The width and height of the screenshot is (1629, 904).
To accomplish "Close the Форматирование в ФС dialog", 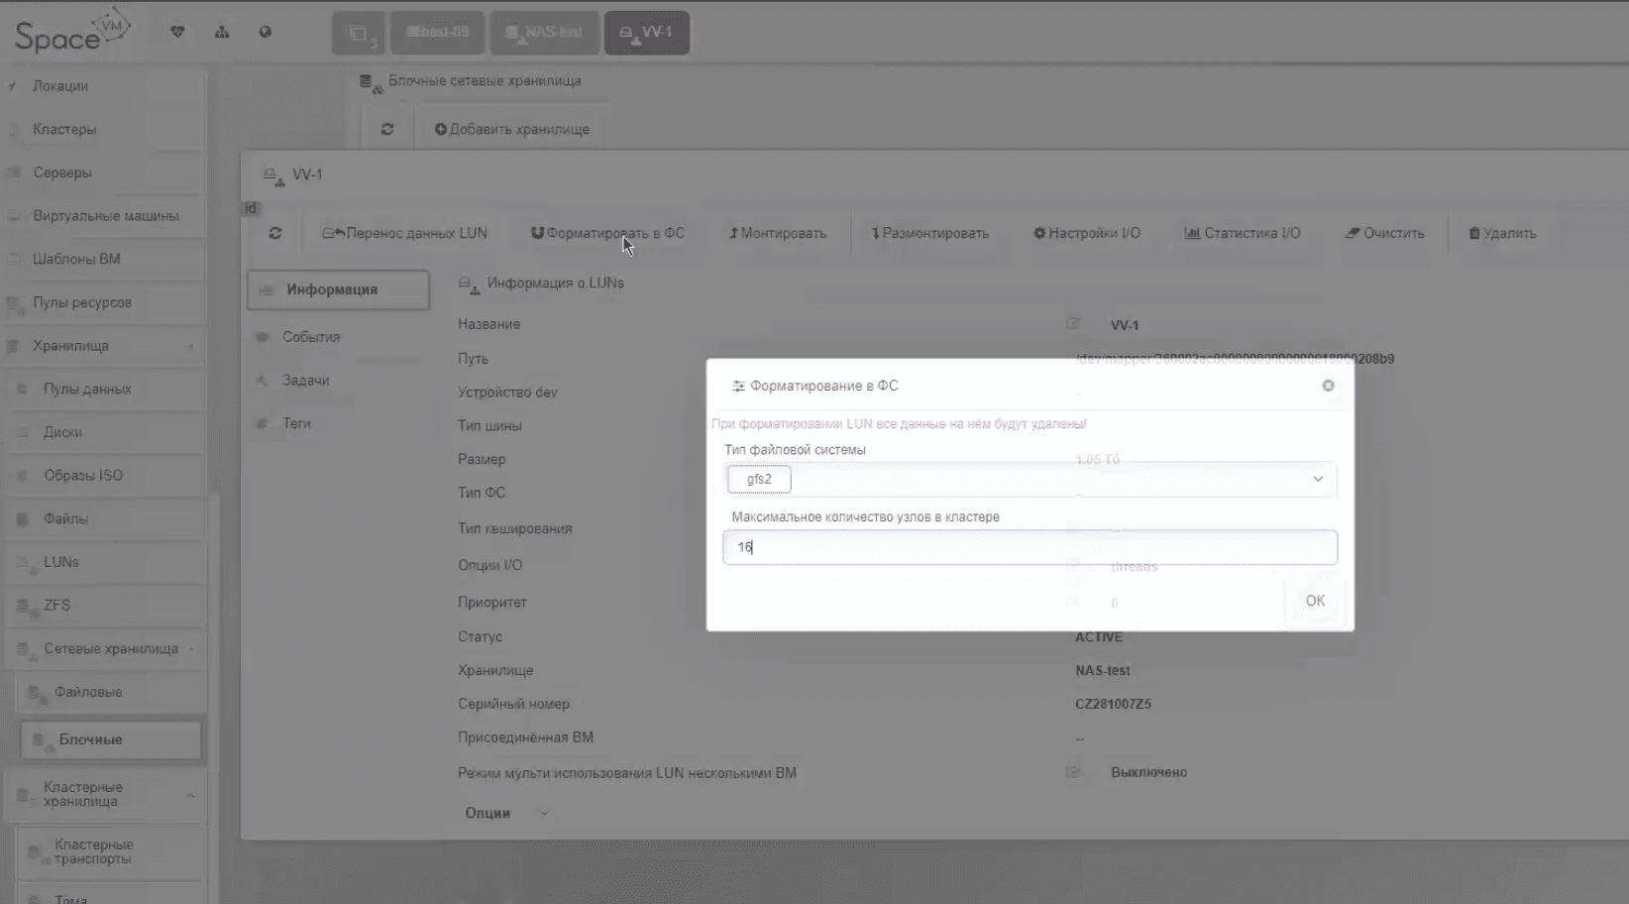I will pyautogui.click(x=1328, y=386).
